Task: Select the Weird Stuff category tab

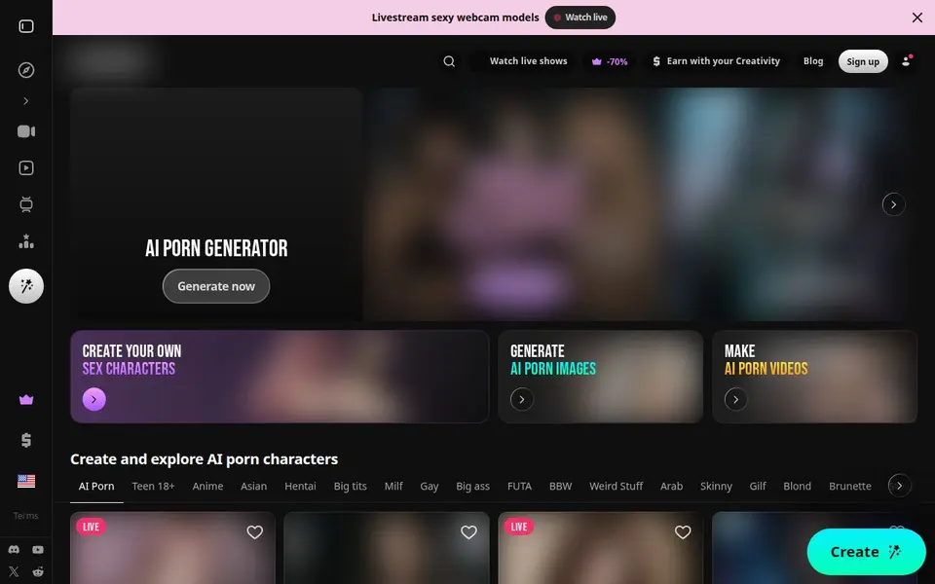Action: pyautogui.click(x=616, y=487)
